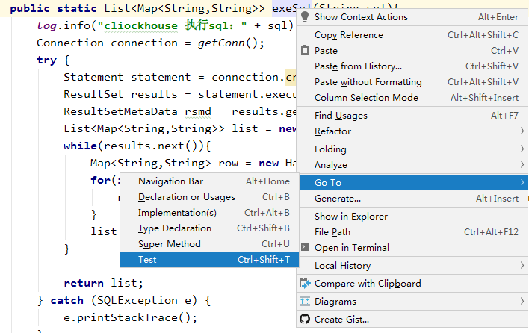Choose Paste from History
The height and width of the screenshot is (333, 529).
click(358, 66)
